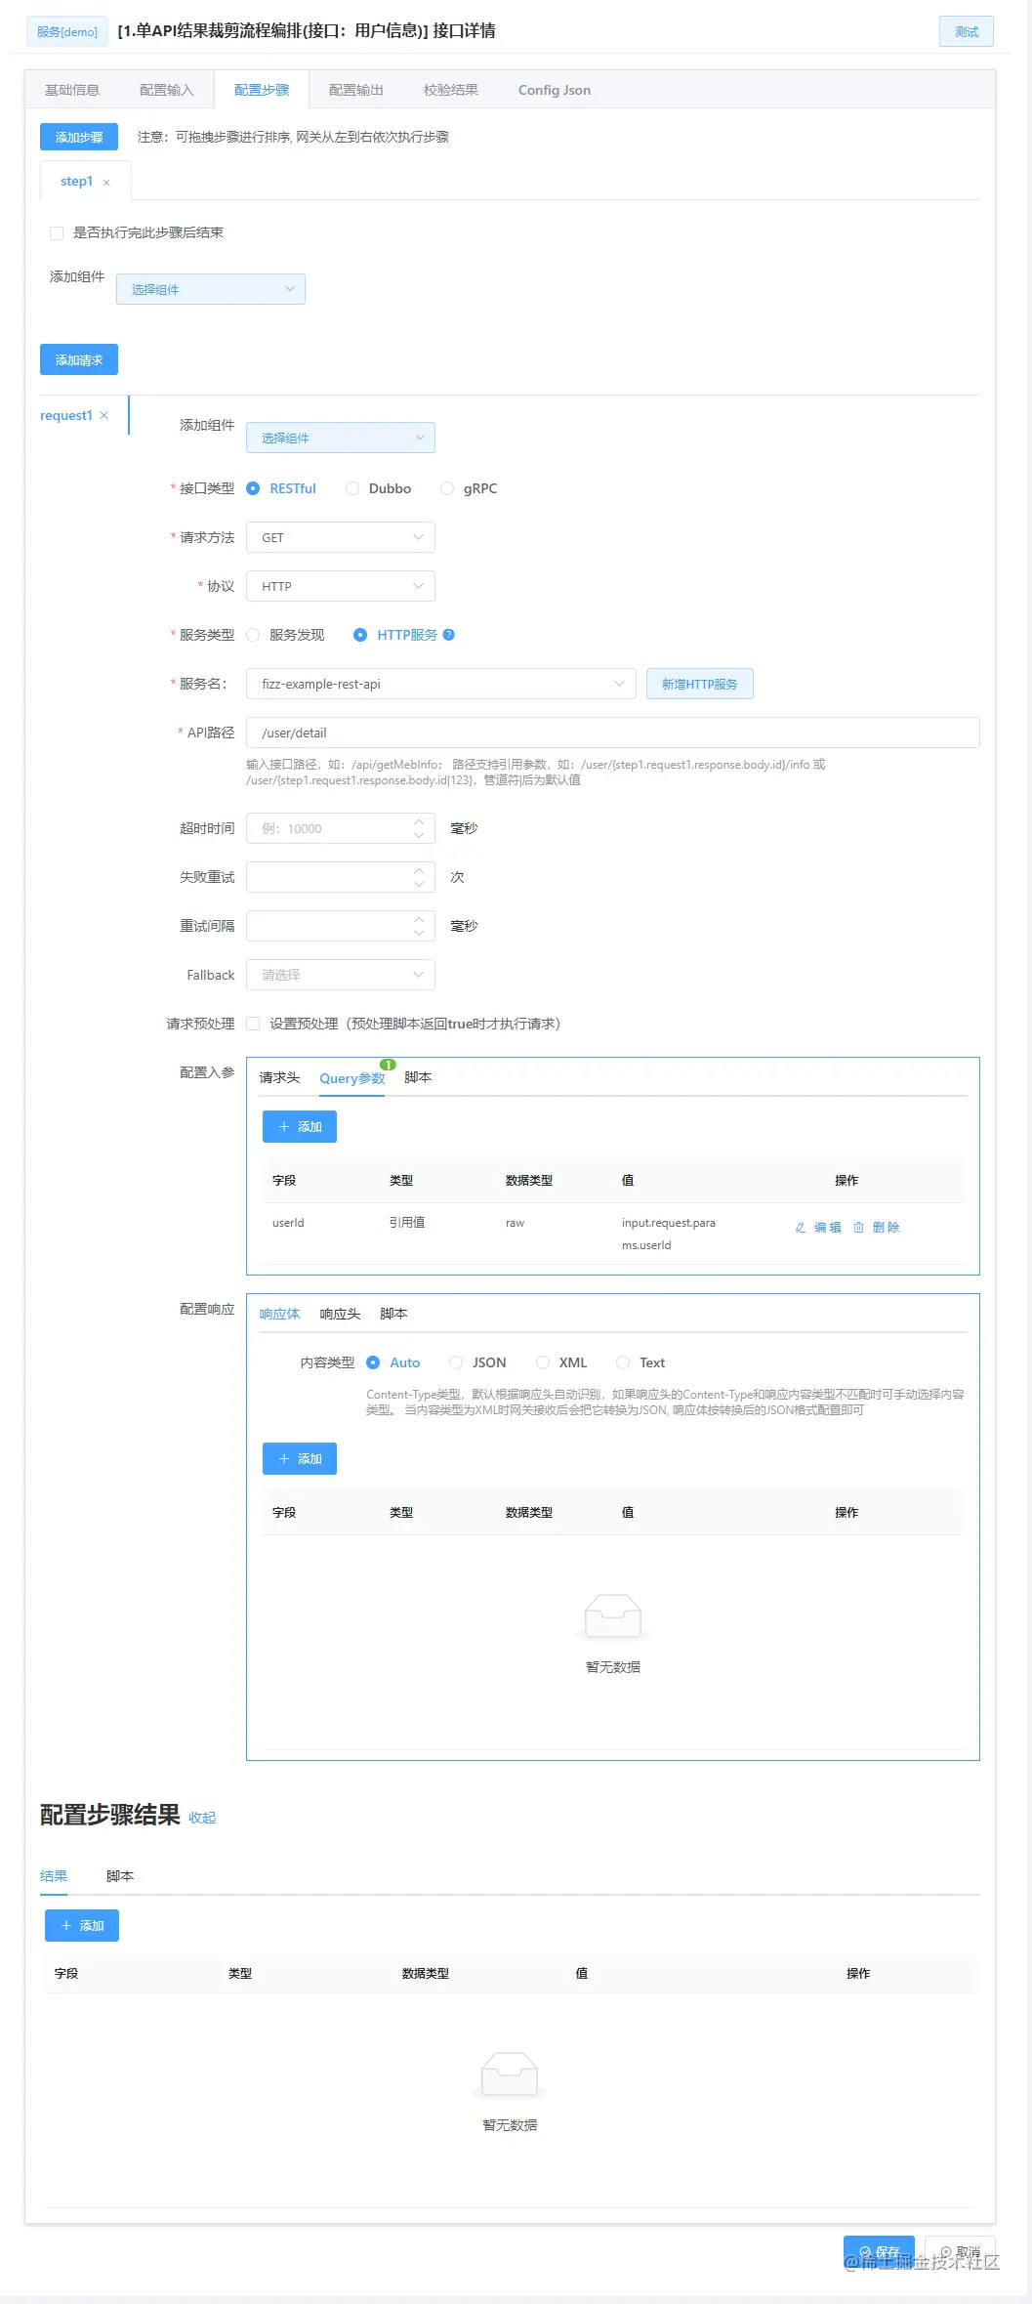The height and width of the screenshot is (2304, 1032).
Task: Open Fallback 请选择 dropdown
Action: click(341, 975)
